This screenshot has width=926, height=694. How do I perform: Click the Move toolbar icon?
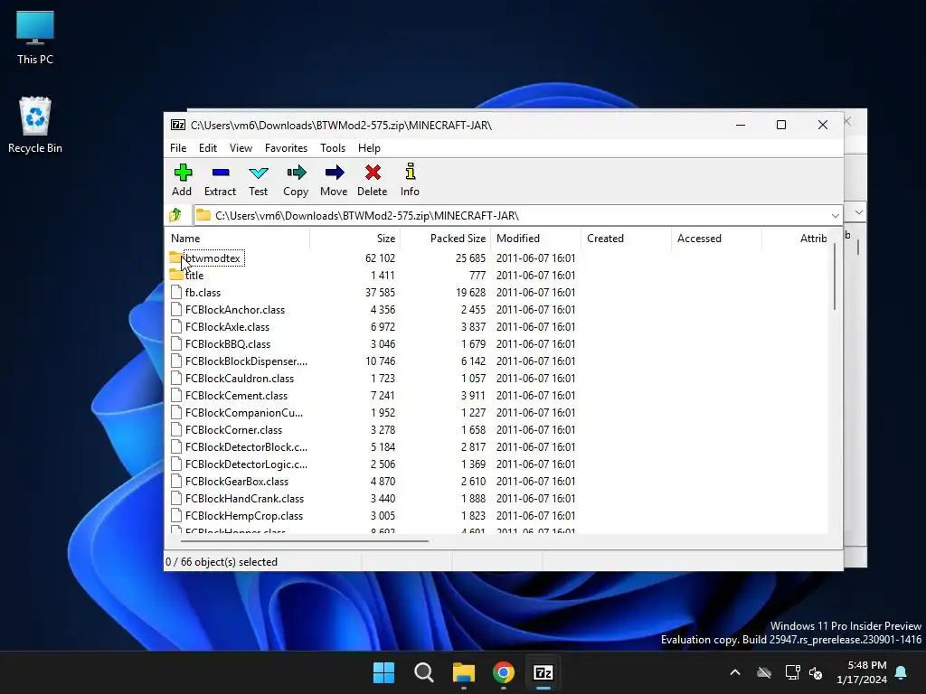click(335, 173)
